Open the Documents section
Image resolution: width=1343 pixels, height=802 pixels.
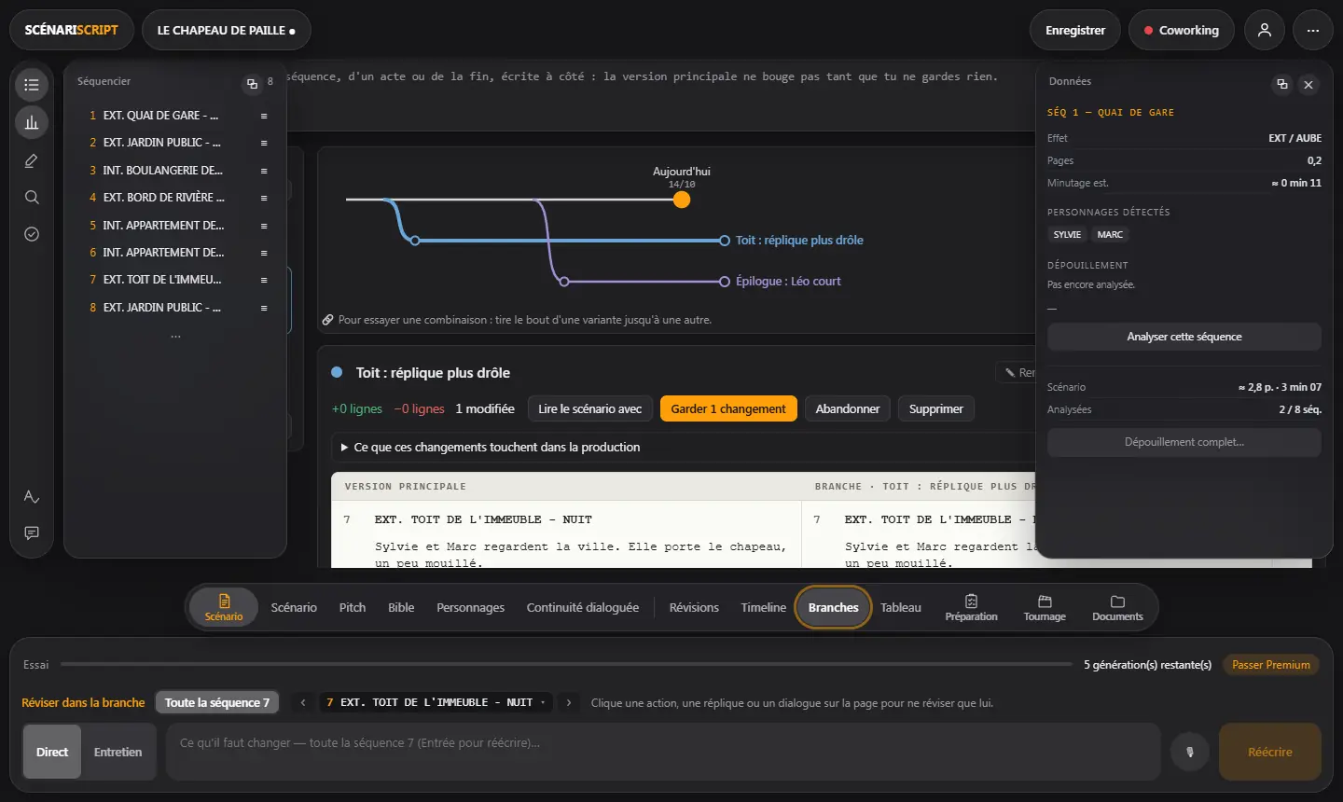1117,607
